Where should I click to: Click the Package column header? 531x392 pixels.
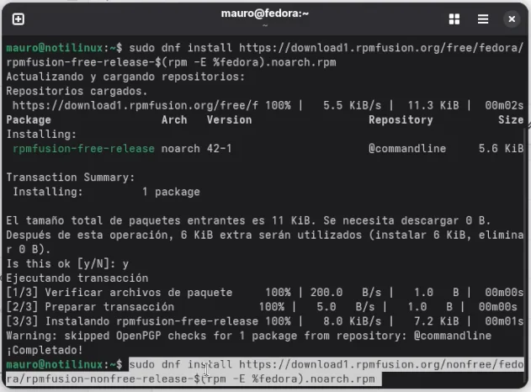(x=29, y=120)
